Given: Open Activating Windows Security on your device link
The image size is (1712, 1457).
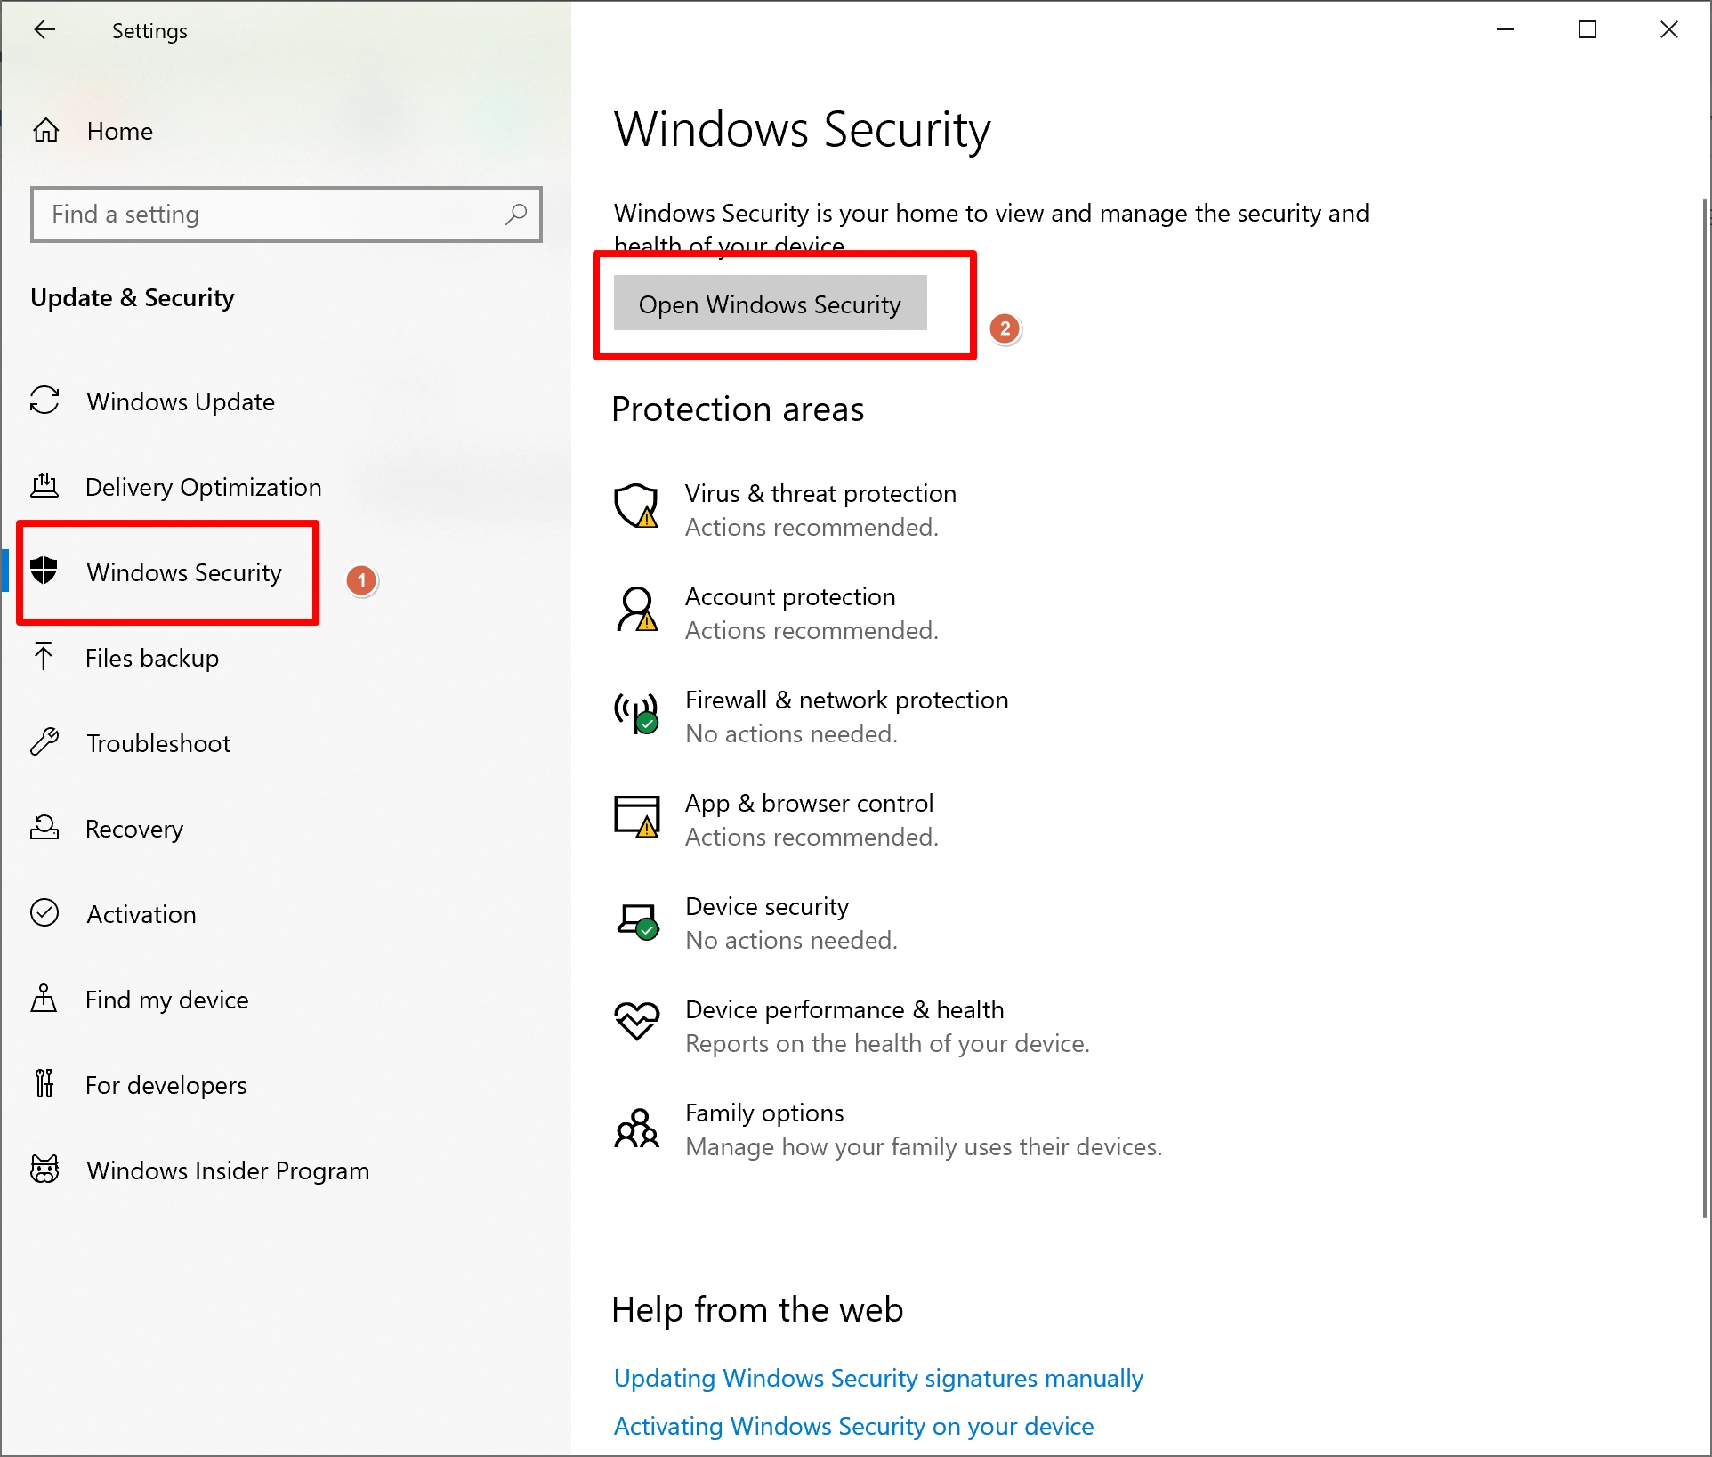Looking at the screenshot, I should point(852,1426).
